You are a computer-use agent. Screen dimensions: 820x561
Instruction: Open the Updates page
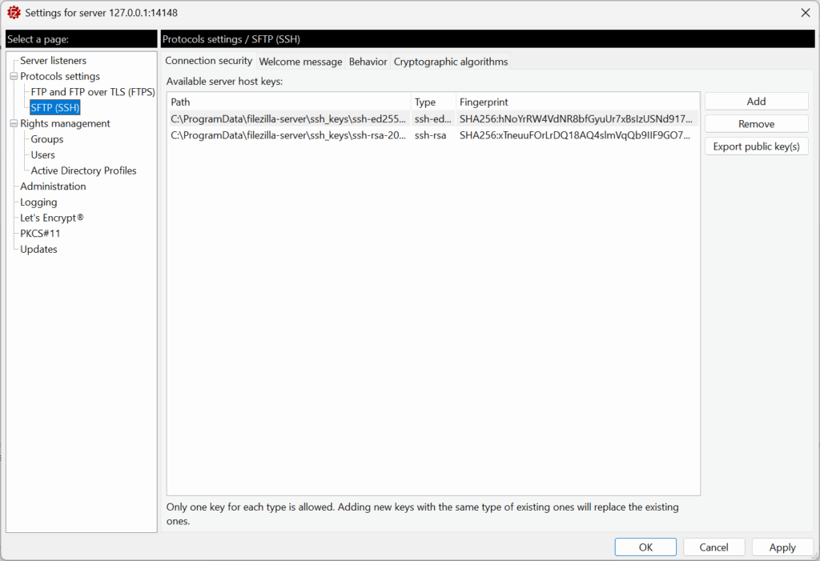[38, 249]
